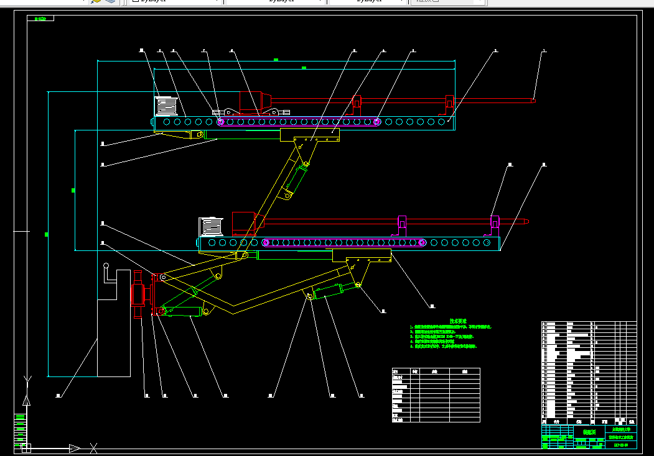Open the linetype ByLayer dropdown

pos(276,1)
